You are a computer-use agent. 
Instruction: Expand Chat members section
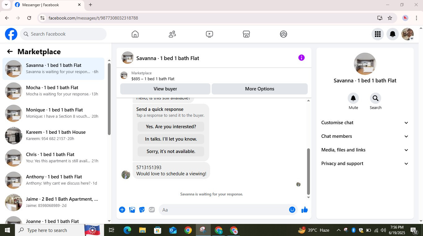click(x=365, y=136)
